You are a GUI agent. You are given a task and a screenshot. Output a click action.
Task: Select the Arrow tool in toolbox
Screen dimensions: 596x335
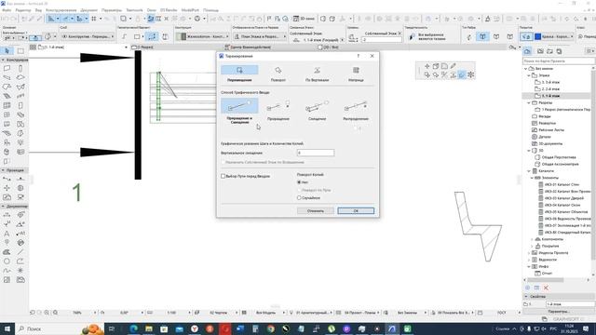[7, 50]
